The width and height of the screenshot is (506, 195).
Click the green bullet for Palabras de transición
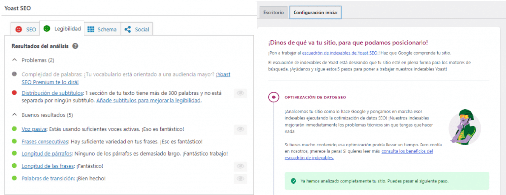14,178
